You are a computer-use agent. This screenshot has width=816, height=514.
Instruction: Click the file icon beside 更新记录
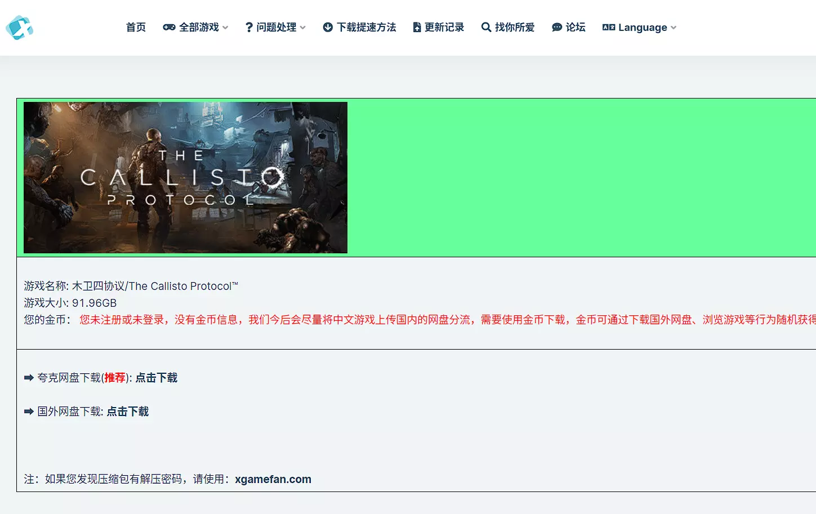pos(417,28)
